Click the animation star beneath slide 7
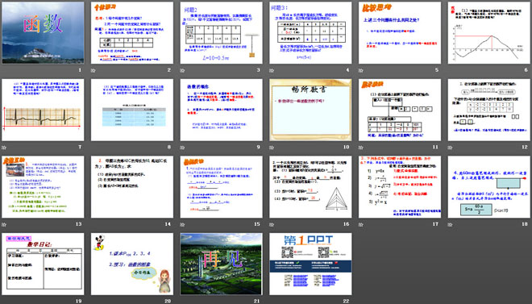This screenshot has height=304, width=532. (x=4, y=148)
